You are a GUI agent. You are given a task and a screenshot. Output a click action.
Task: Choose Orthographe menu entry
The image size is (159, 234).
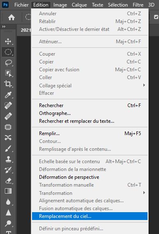pyautogui.click(x=90, y=113)
